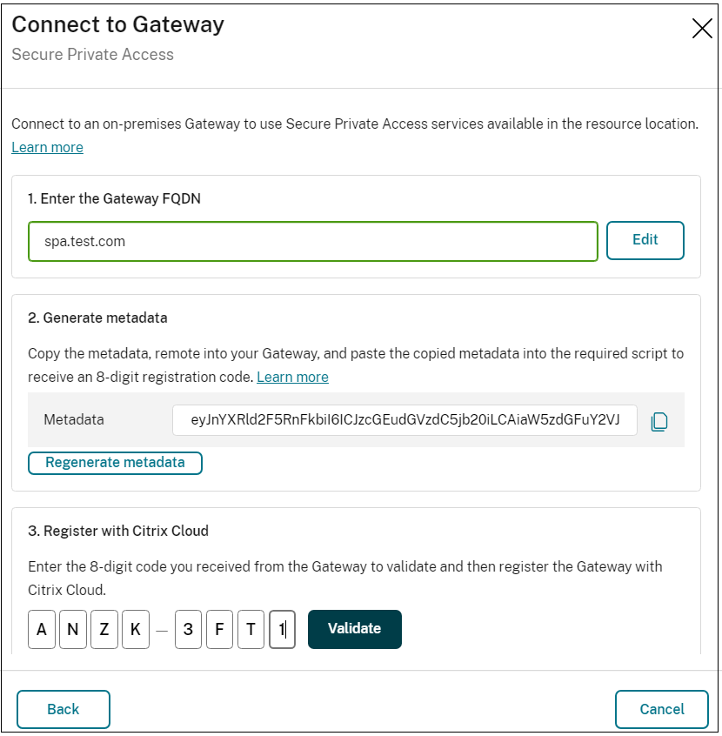This screenshot has width=722, height=736.
Task: Click the Validate button
Action: coord(354,629)
